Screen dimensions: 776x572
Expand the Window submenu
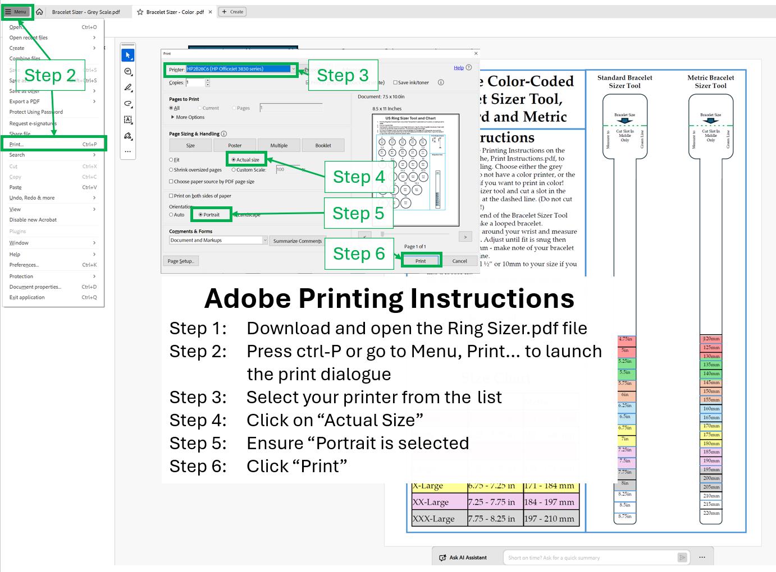(x=53, y=243)
